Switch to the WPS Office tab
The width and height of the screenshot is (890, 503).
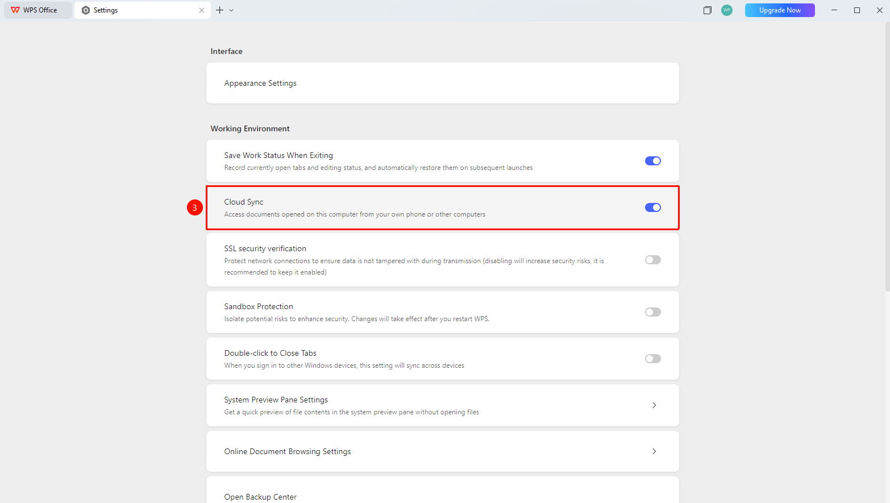tap(38, 10)
